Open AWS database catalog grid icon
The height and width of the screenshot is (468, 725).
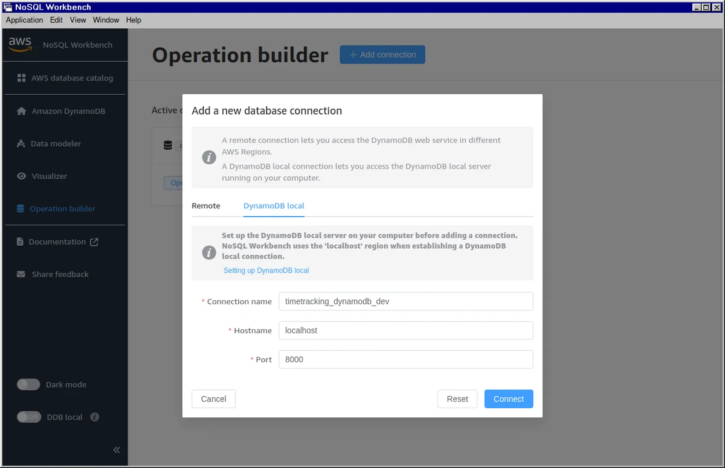tap(21, 78)
